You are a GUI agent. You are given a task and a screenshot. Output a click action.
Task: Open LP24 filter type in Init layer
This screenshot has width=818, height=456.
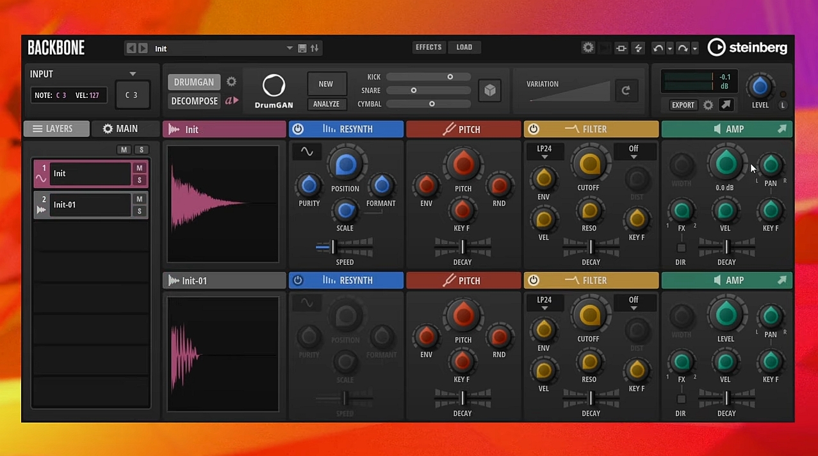544,152
